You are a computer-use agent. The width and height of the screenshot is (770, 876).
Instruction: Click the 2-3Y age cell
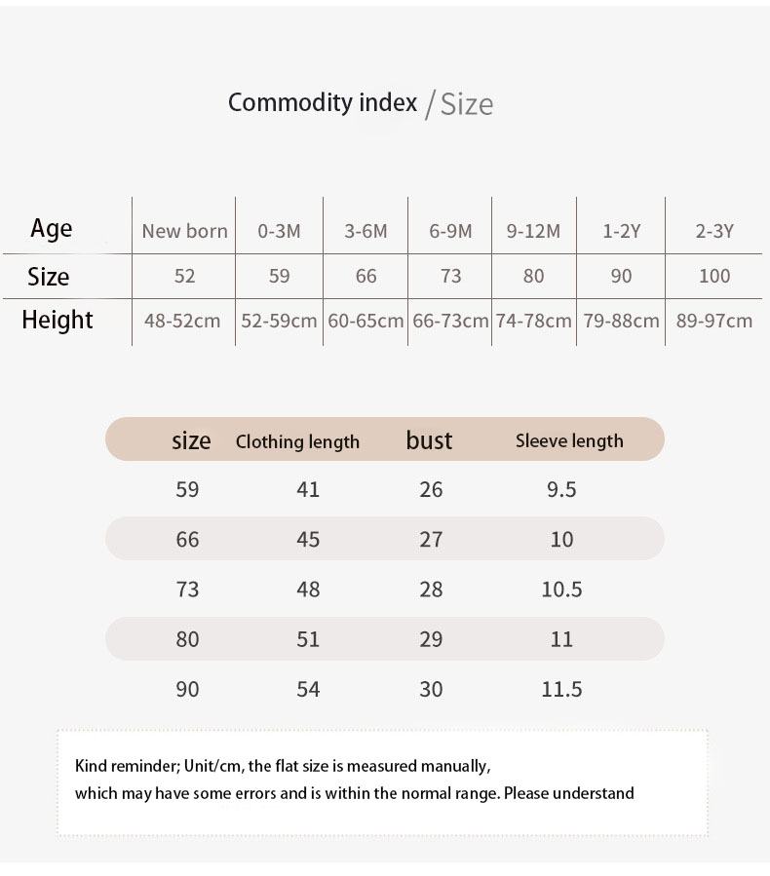[x=714, y=231]
